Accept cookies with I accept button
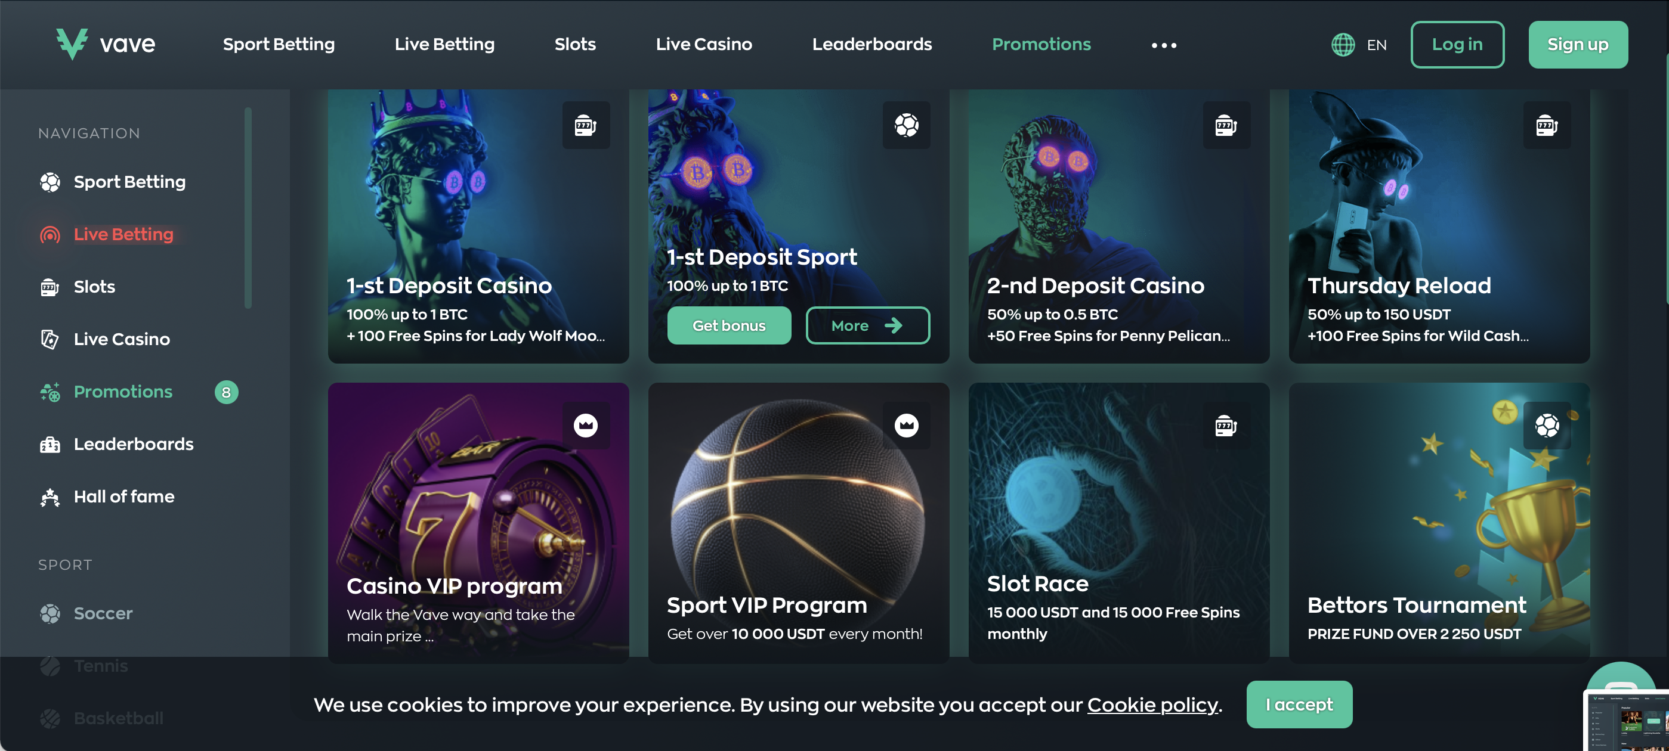 tap(1299, 704)
